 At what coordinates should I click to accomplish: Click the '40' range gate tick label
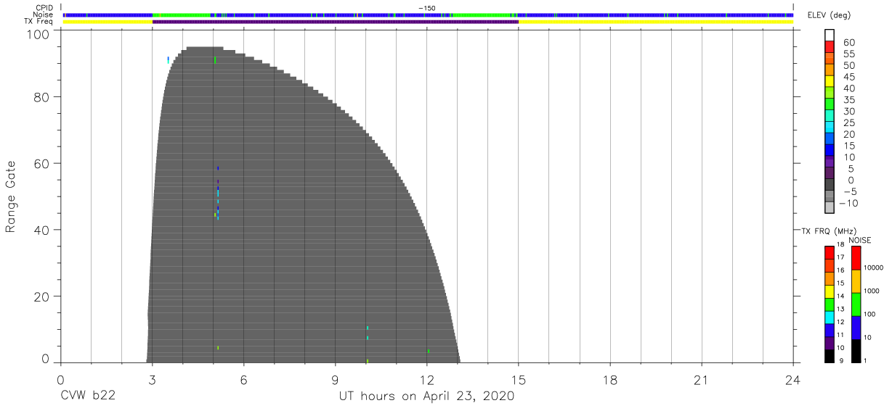click(x=41, y=230)
